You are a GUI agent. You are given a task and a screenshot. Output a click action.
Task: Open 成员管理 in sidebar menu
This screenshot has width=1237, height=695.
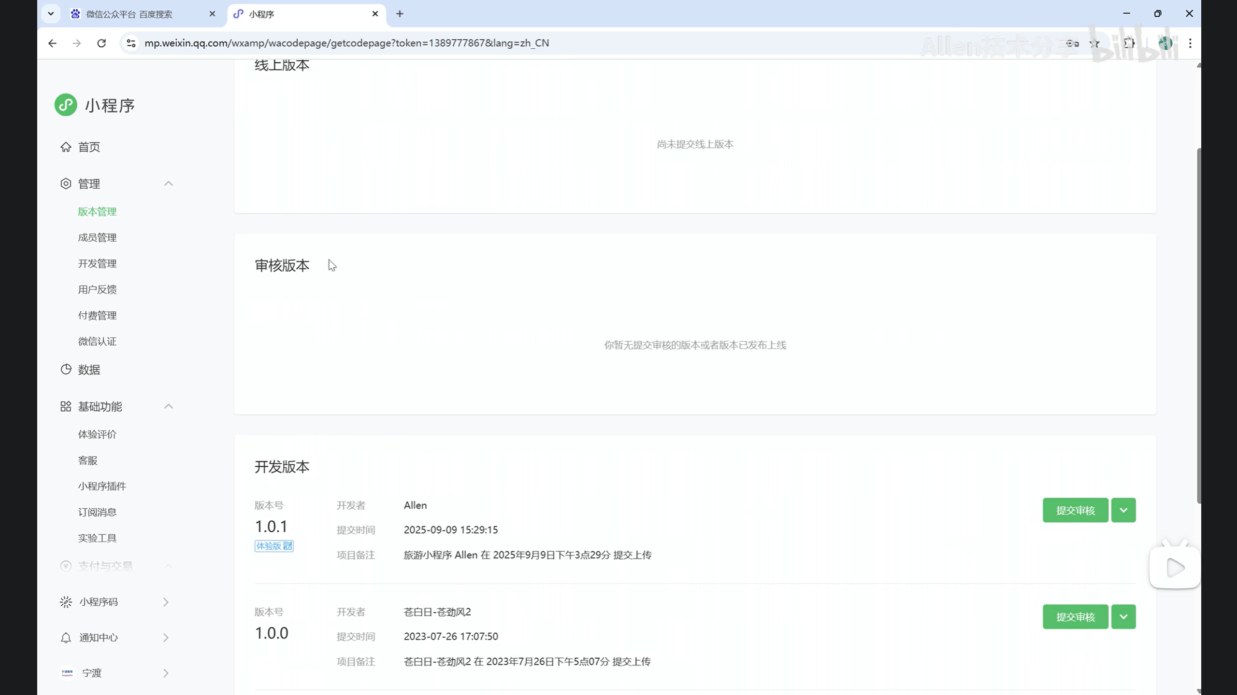97,237
